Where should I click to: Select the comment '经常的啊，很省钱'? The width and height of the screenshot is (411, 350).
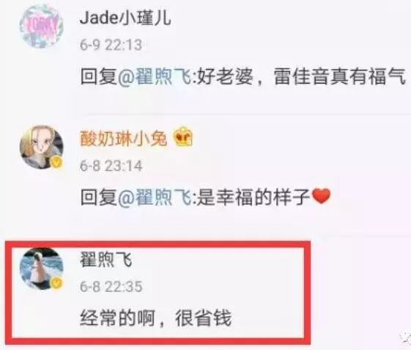click(x=156, y=318)
